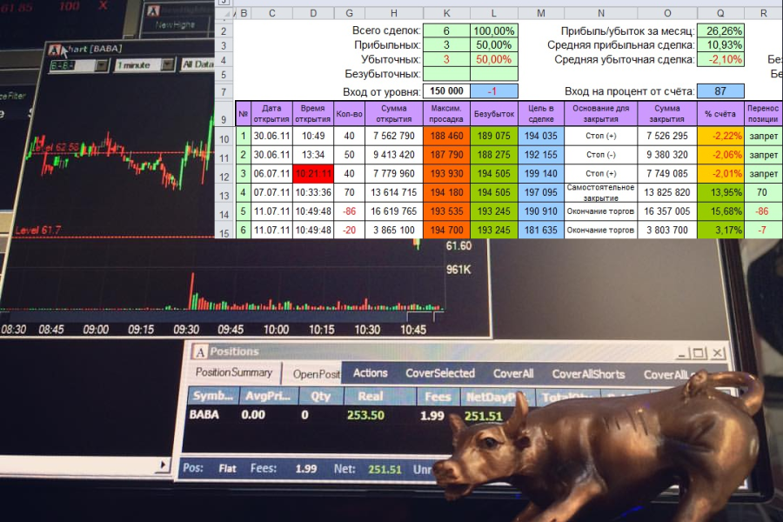783x522 pixels.
Task: Switch to the OpenPosit tab
Action: [x=313, y=373]
